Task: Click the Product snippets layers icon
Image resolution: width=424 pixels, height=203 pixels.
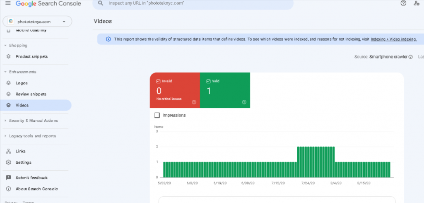Action: [8, 57]
